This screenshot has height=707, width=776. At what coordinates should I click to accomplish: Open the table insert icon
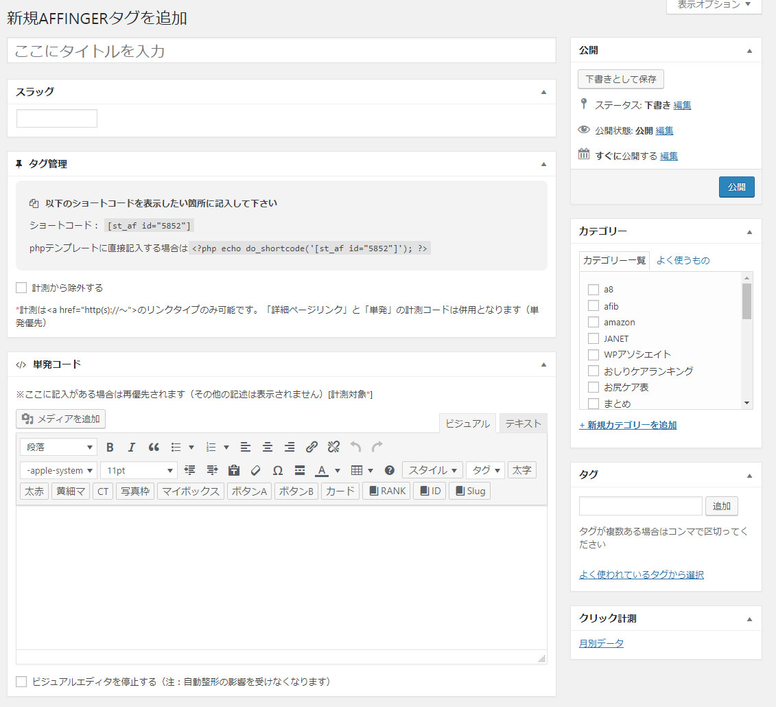(x=357, y=470)
